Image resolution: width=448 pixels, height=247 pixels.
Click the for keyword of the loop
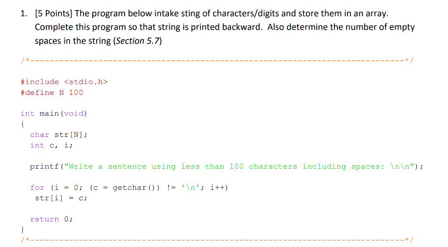(37, 188)
